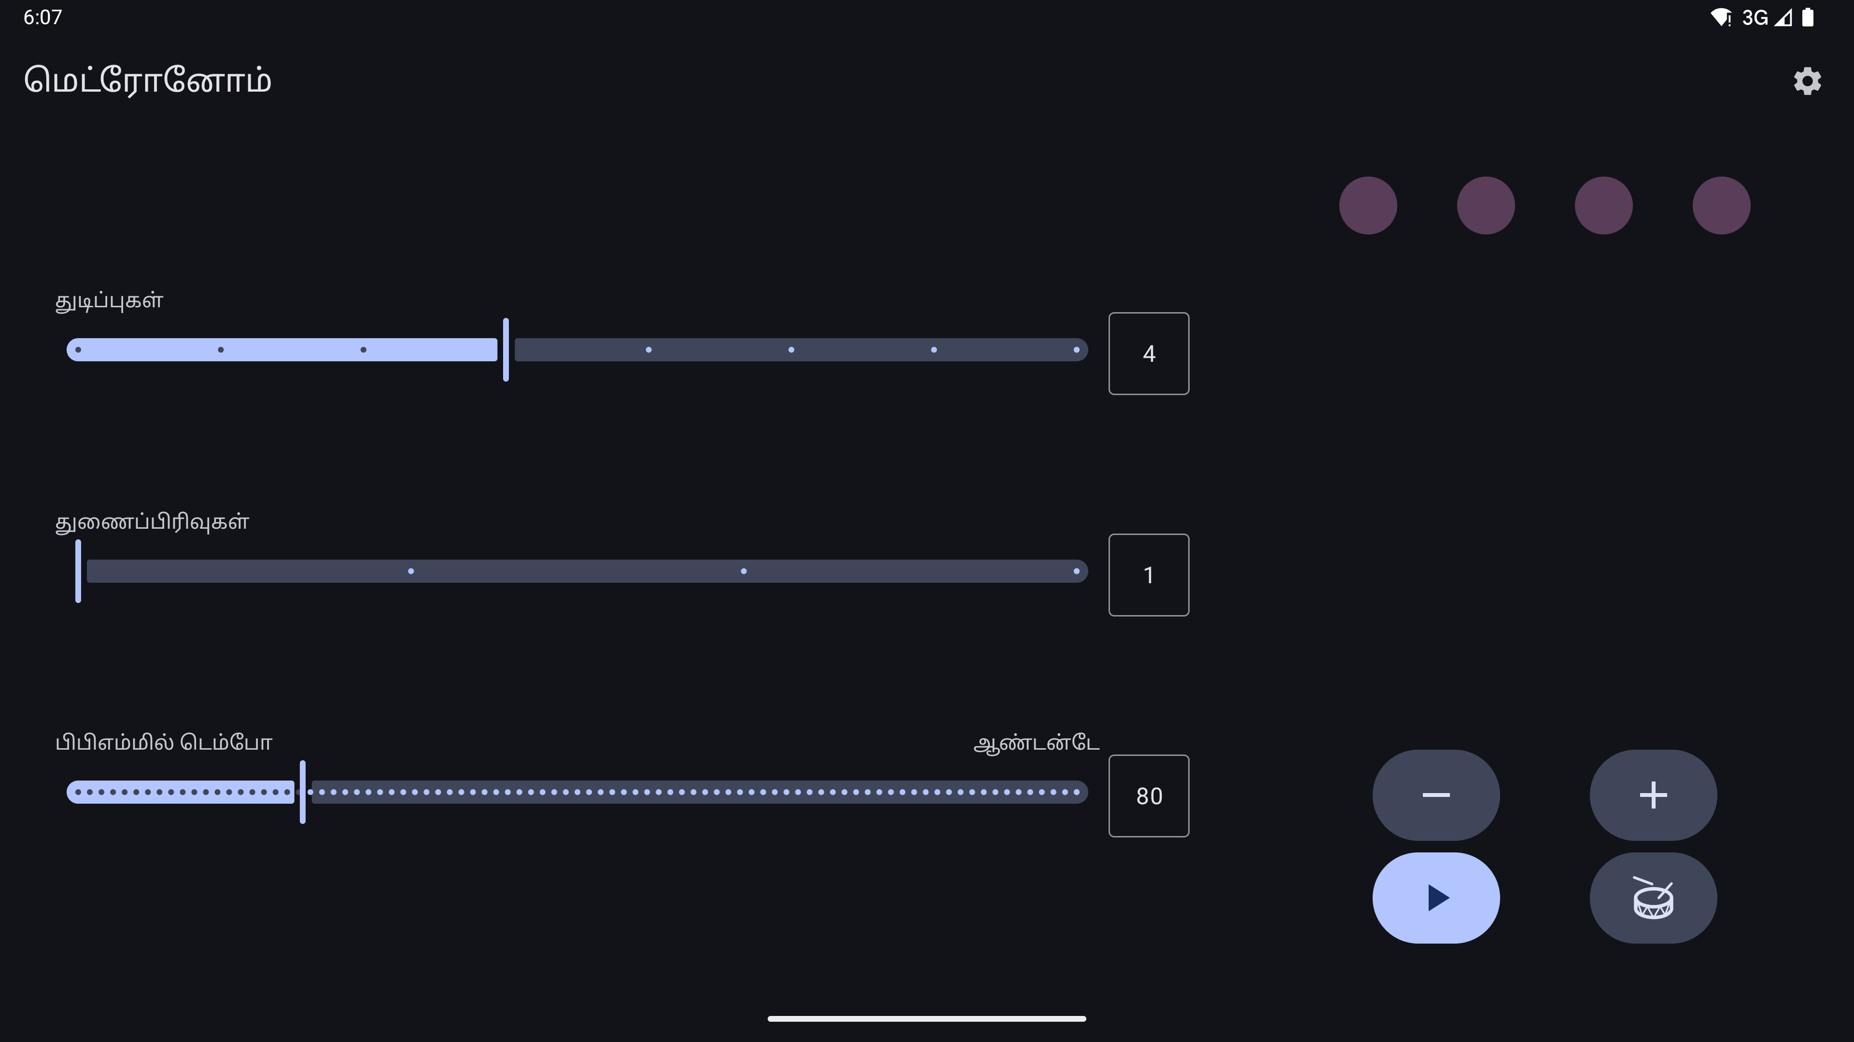Toggle the third beat indicator circle
This screenshot has height=1042, width=1854.
click(1603, 206)
